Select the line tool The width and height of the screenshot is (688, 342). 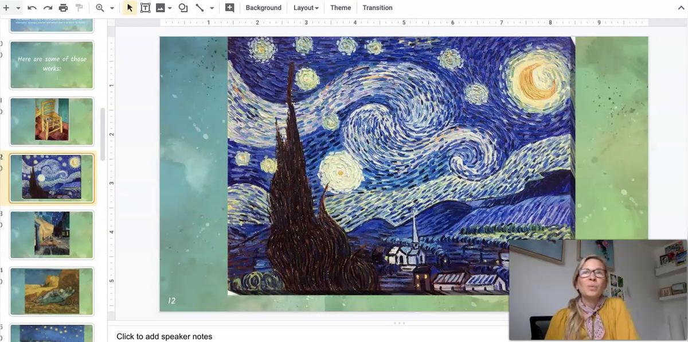[x=200, y=8]
